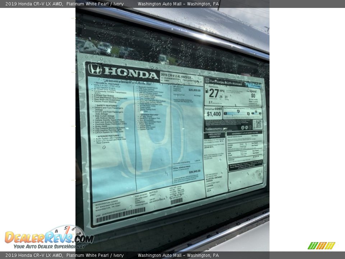Image resolution: width=345 pixels, height=259 pixels.
Task: Click 'Platinum White Pearl / Ivory' in bottom caption
Action: click(x=95, y=255)
